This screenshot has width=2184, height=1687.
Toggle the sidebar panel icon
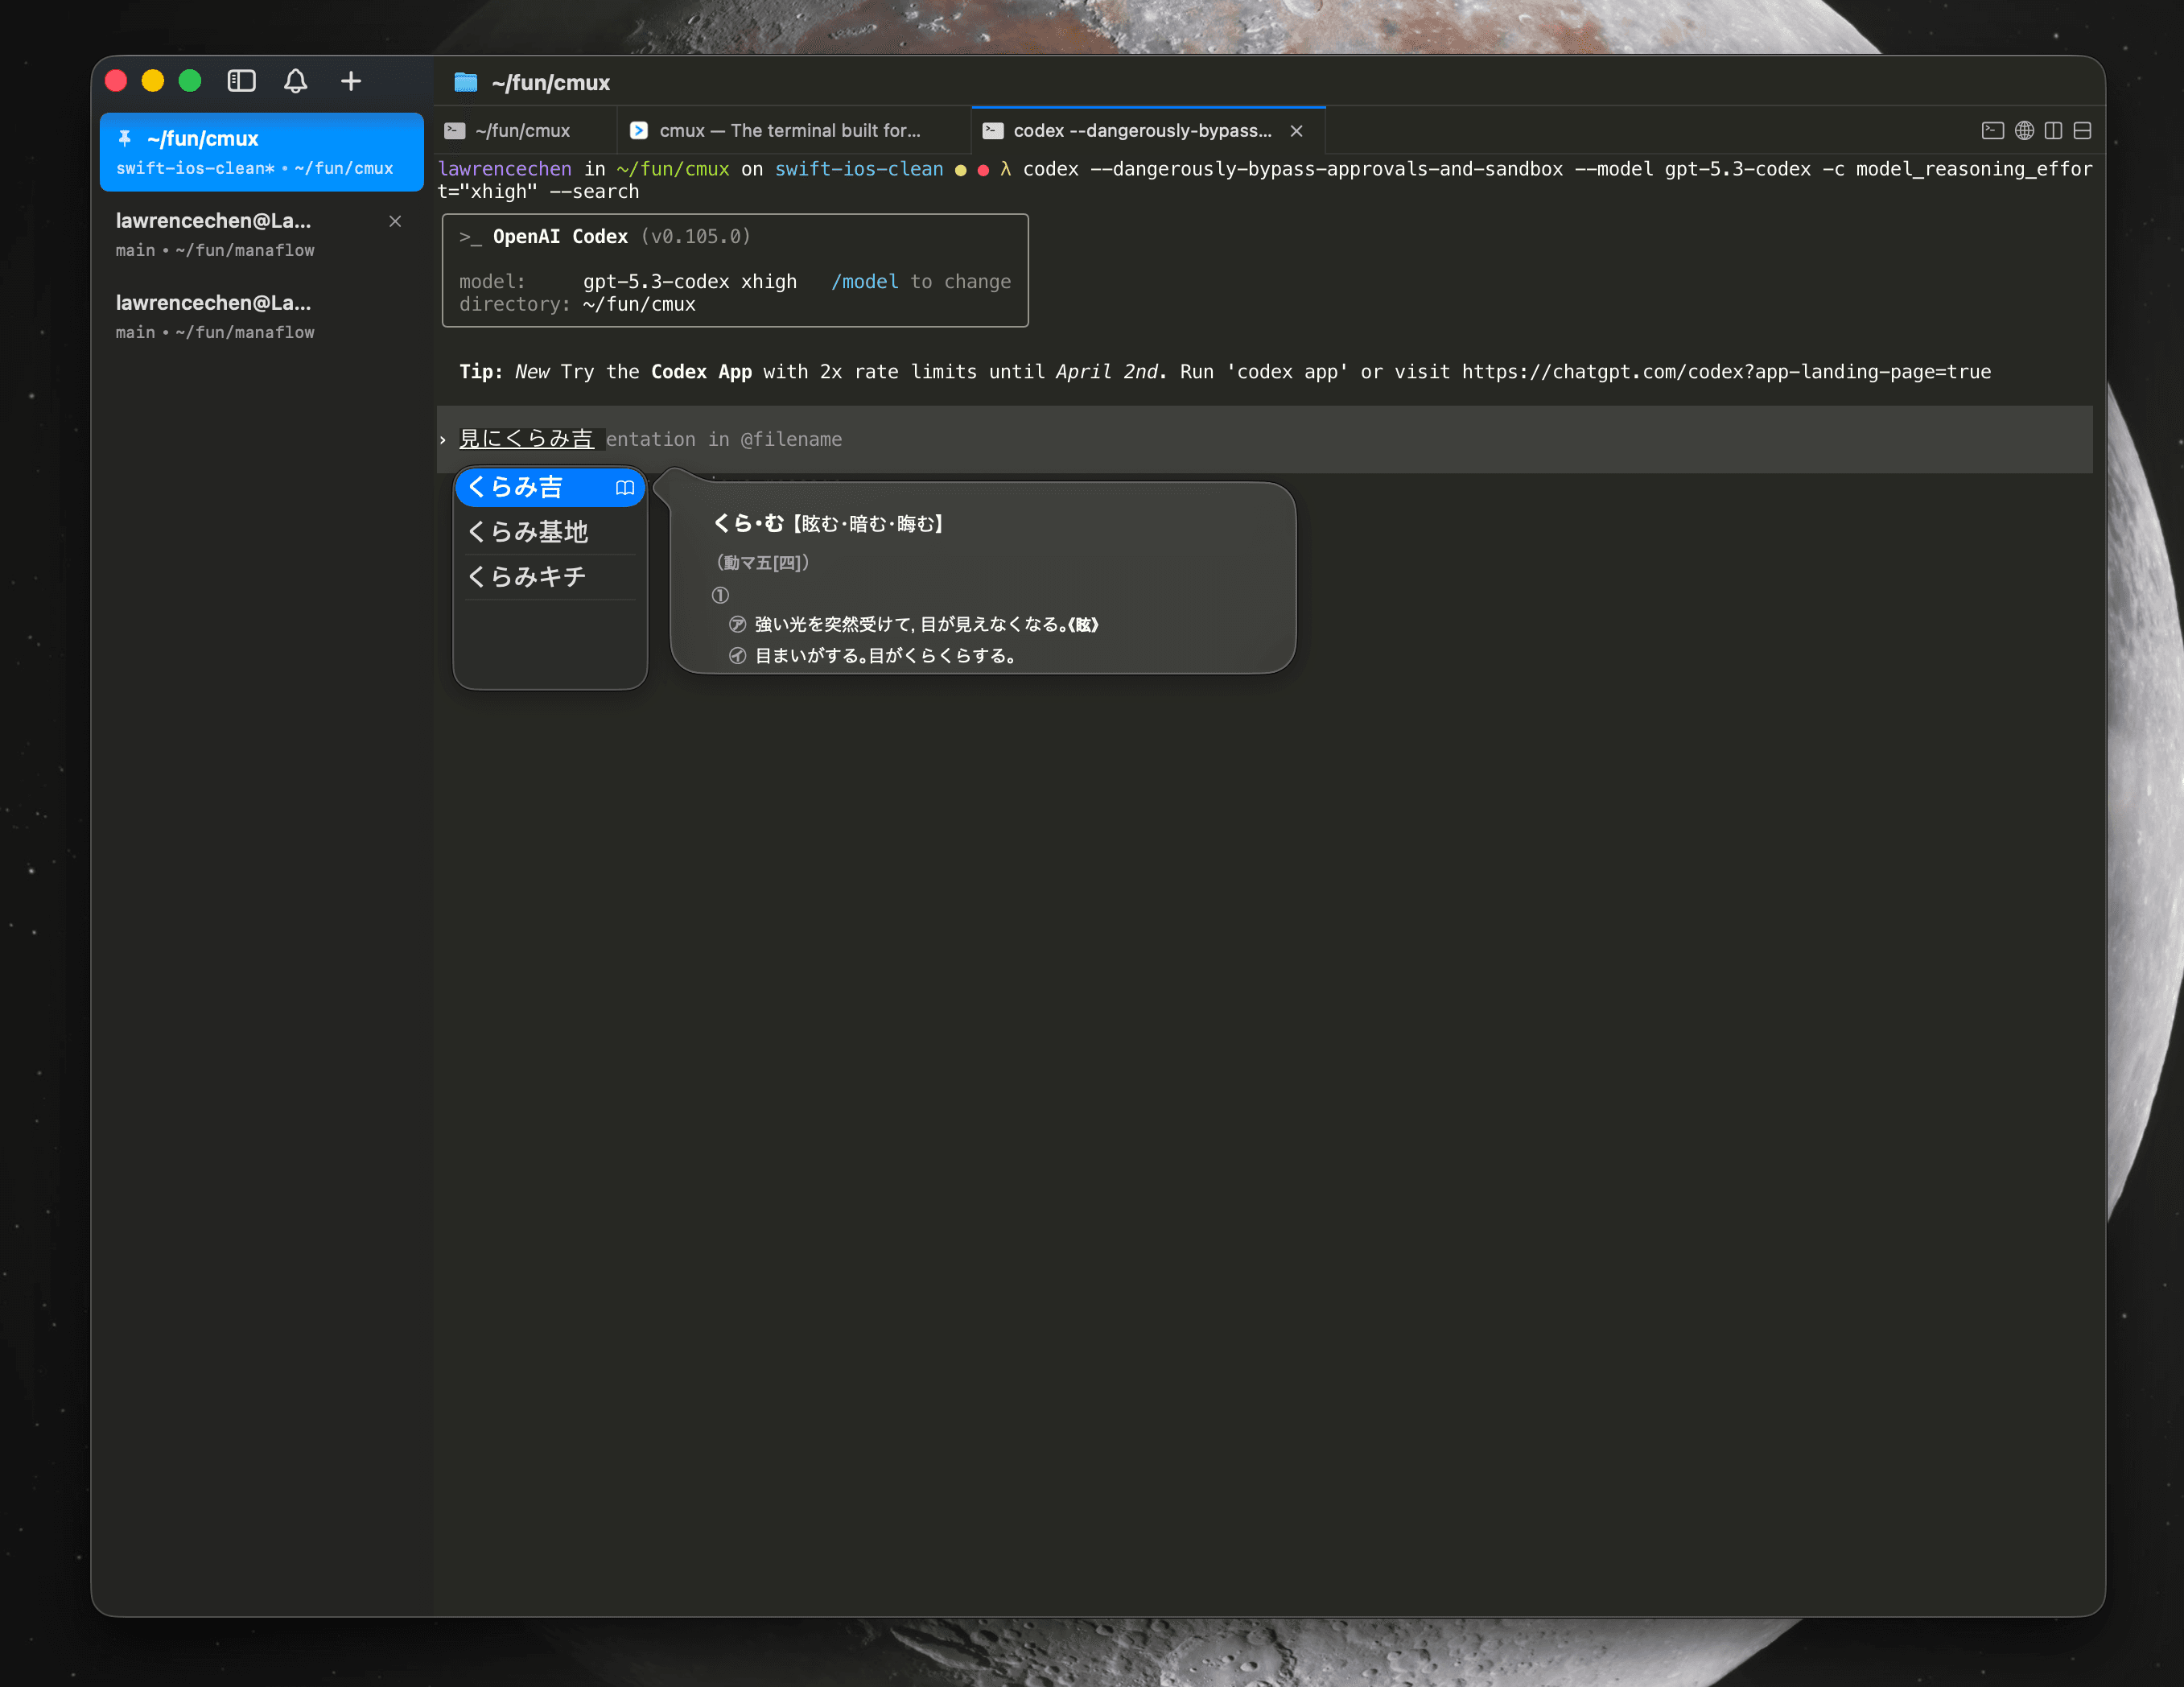241,81
